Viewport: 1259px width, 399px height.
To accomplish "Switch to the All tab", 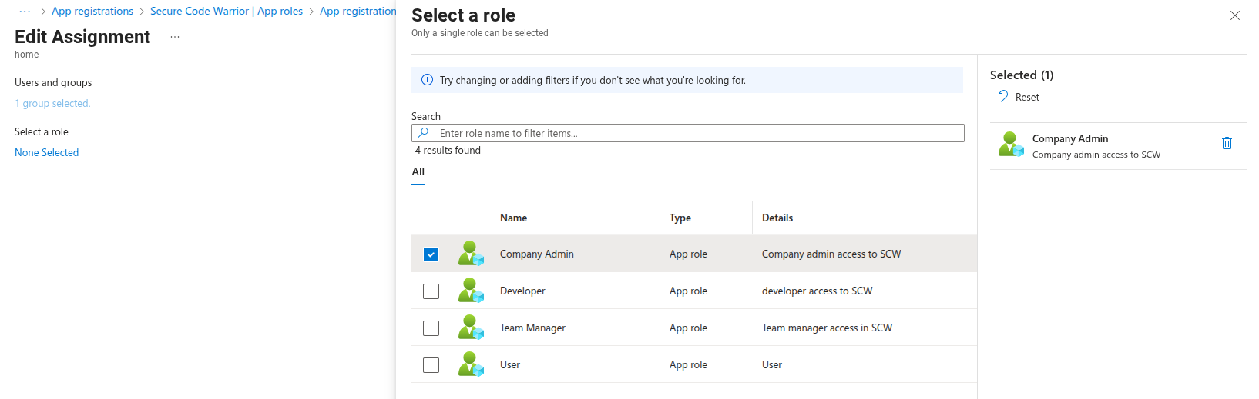I will coord(418,172).
